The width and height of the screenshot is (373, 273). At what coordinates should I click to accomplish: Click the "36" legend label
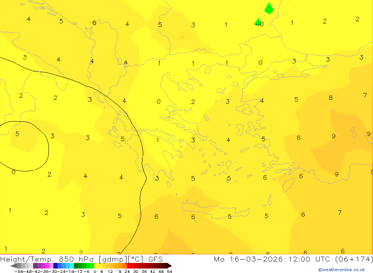tap(144, 272)
